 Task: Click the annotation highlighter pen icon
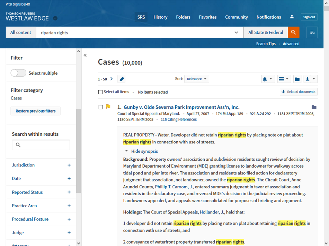tap(122, 79)
